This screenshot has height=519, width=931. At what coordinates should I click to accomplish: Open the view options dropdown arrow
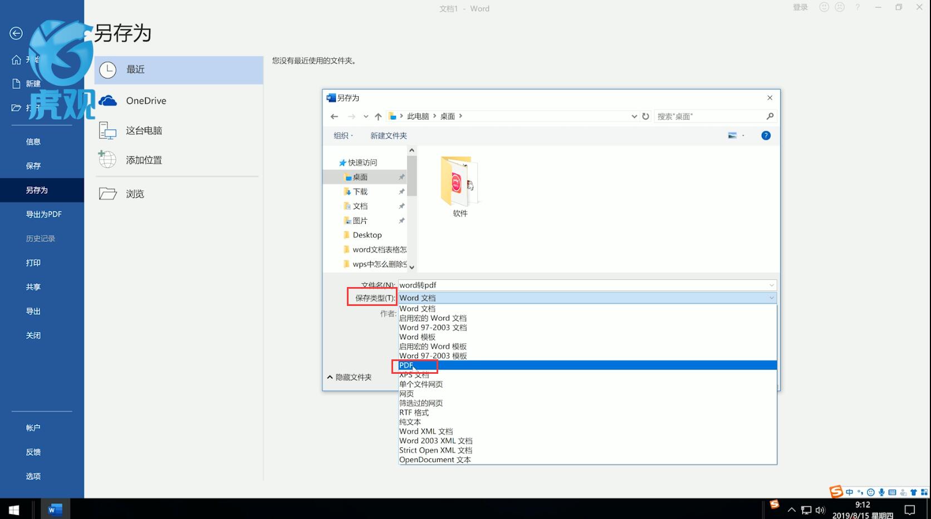[x=743, y=135]
